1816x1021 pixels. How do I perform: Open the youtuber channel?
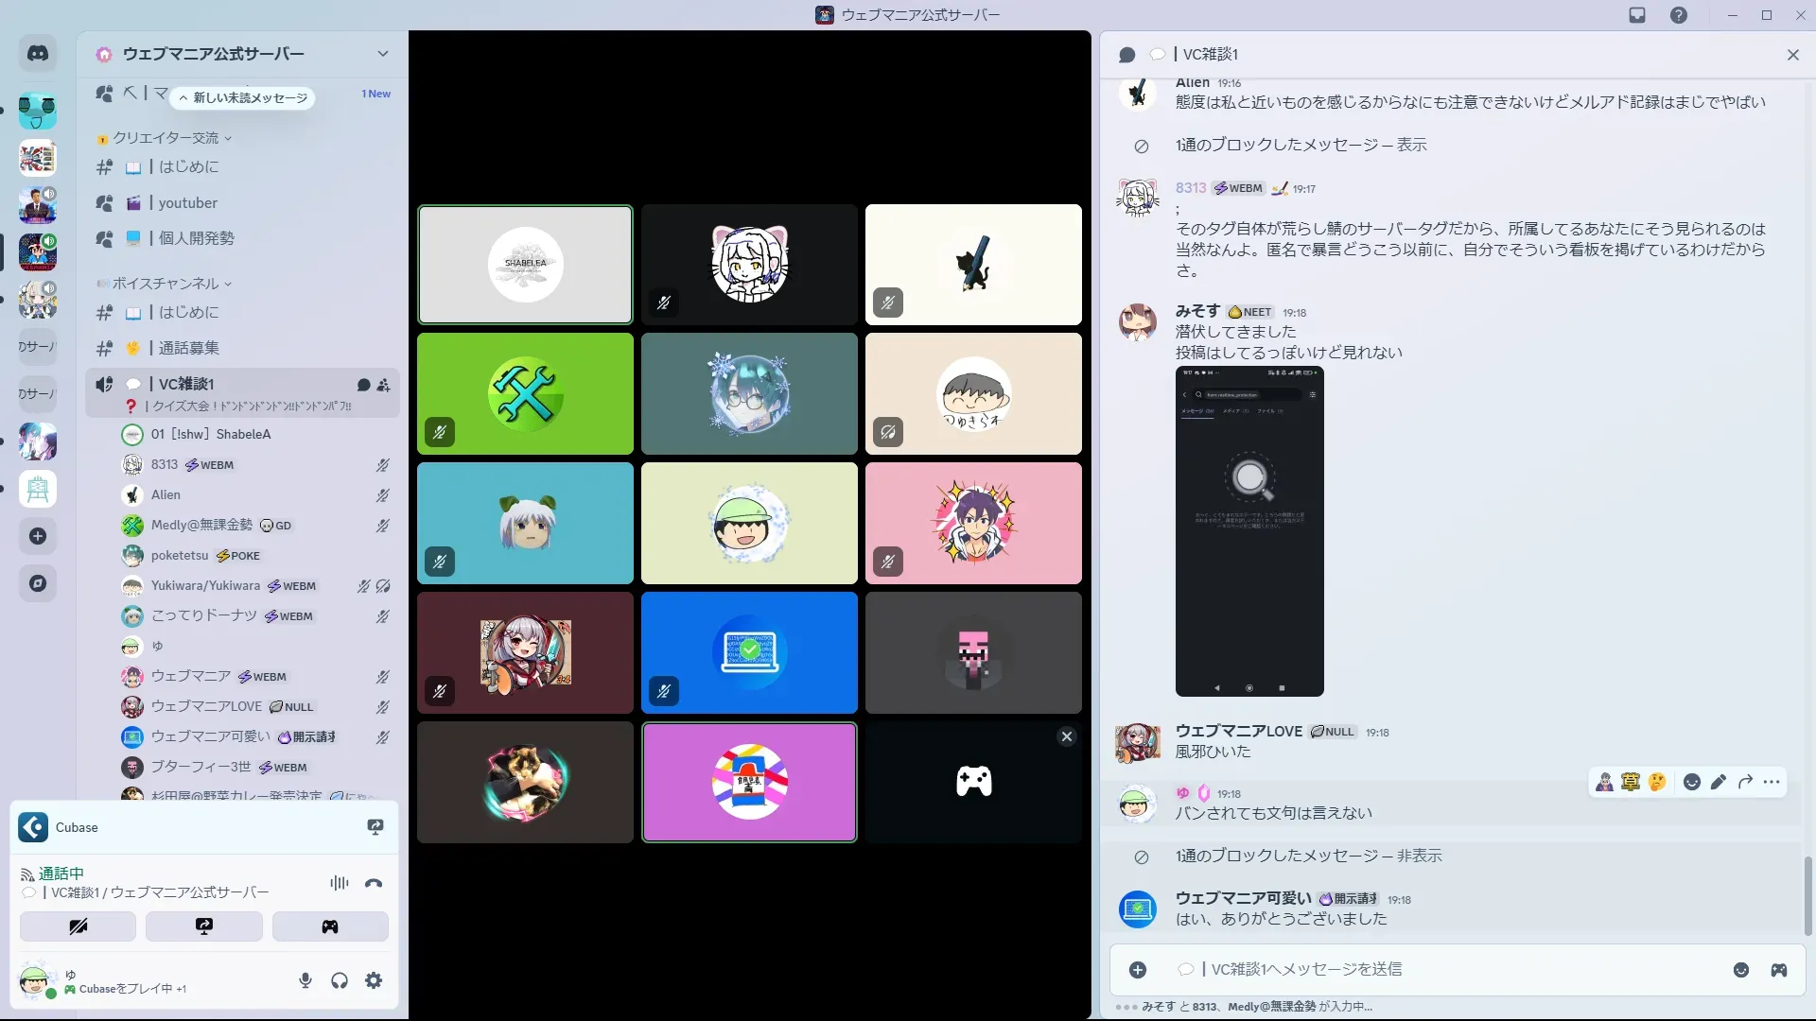187,203
